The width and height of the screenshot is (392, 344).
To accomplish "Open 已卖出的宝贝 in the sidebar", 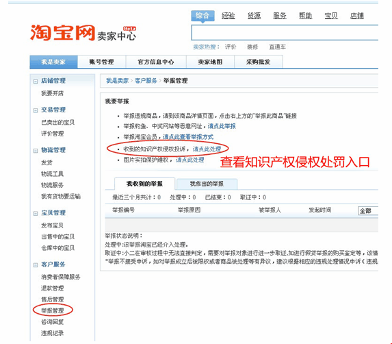I will 57,122.
